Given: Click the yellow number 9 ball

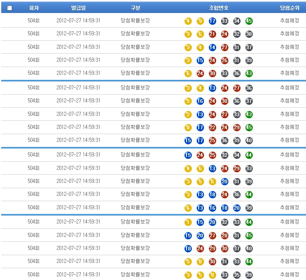Looking at the screenshot, I should point(200,21).
